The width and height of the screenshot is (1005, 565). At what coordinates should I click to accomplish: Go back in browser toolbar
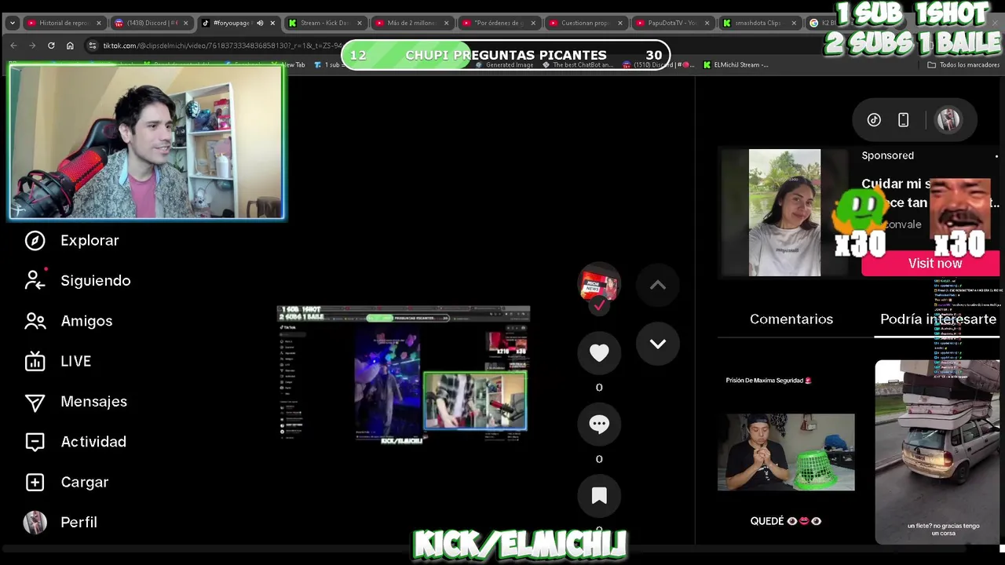coord(13,46)
